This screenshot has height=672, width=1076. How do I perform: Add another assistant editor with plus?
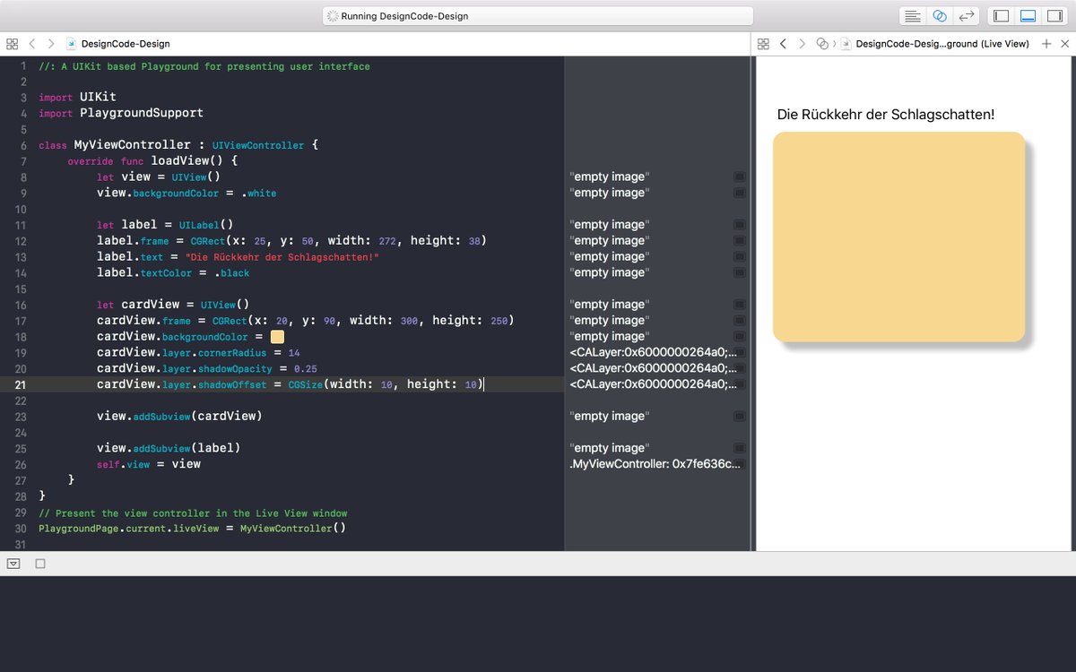point(1046,43)
